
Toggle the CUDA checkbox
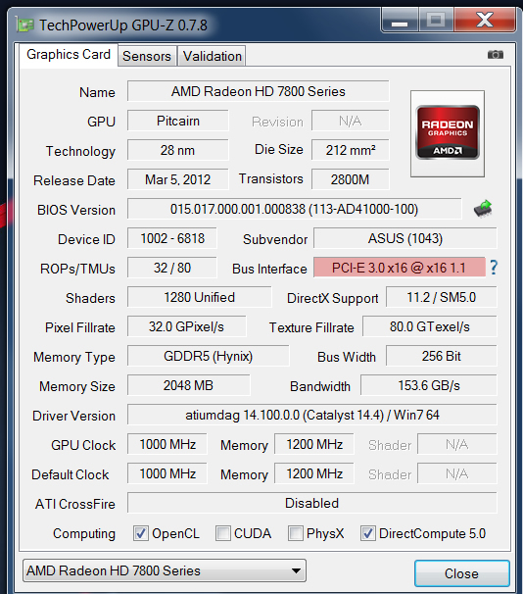(x=223, y=533)
